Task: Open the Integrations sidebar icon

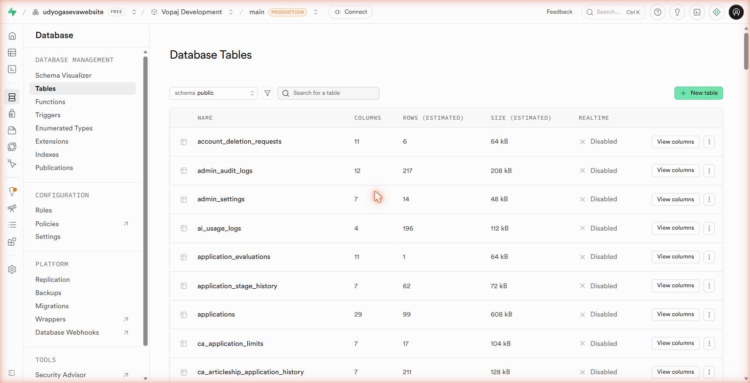Action: coord(12,241)
